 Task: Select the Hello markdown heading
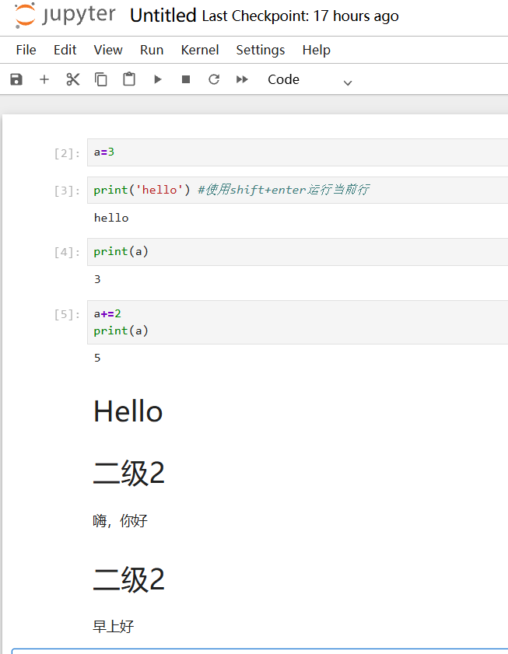pos(128,411)
